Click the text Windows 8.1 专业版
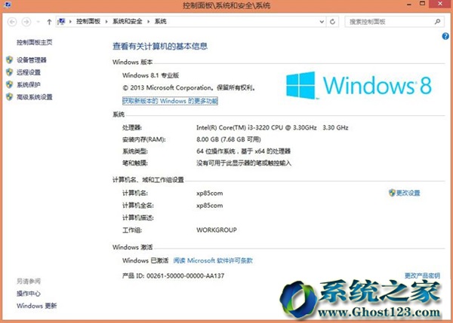The height and width of the screenshot is (323, 453). point(150,75)
